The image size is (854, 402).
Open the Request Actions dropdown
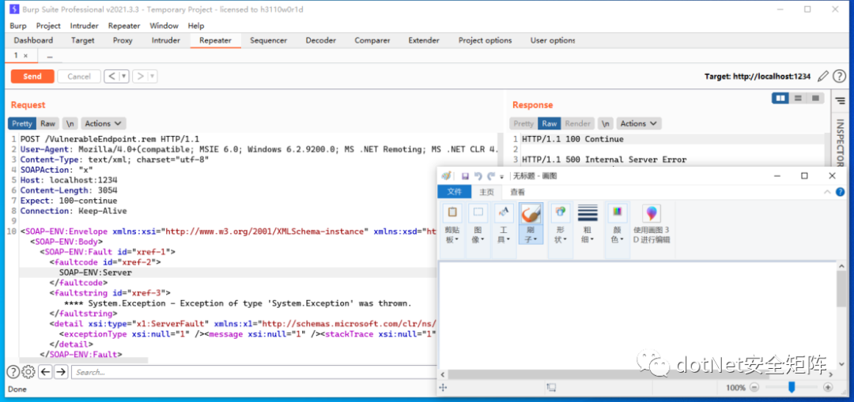(x=104, y=123)
